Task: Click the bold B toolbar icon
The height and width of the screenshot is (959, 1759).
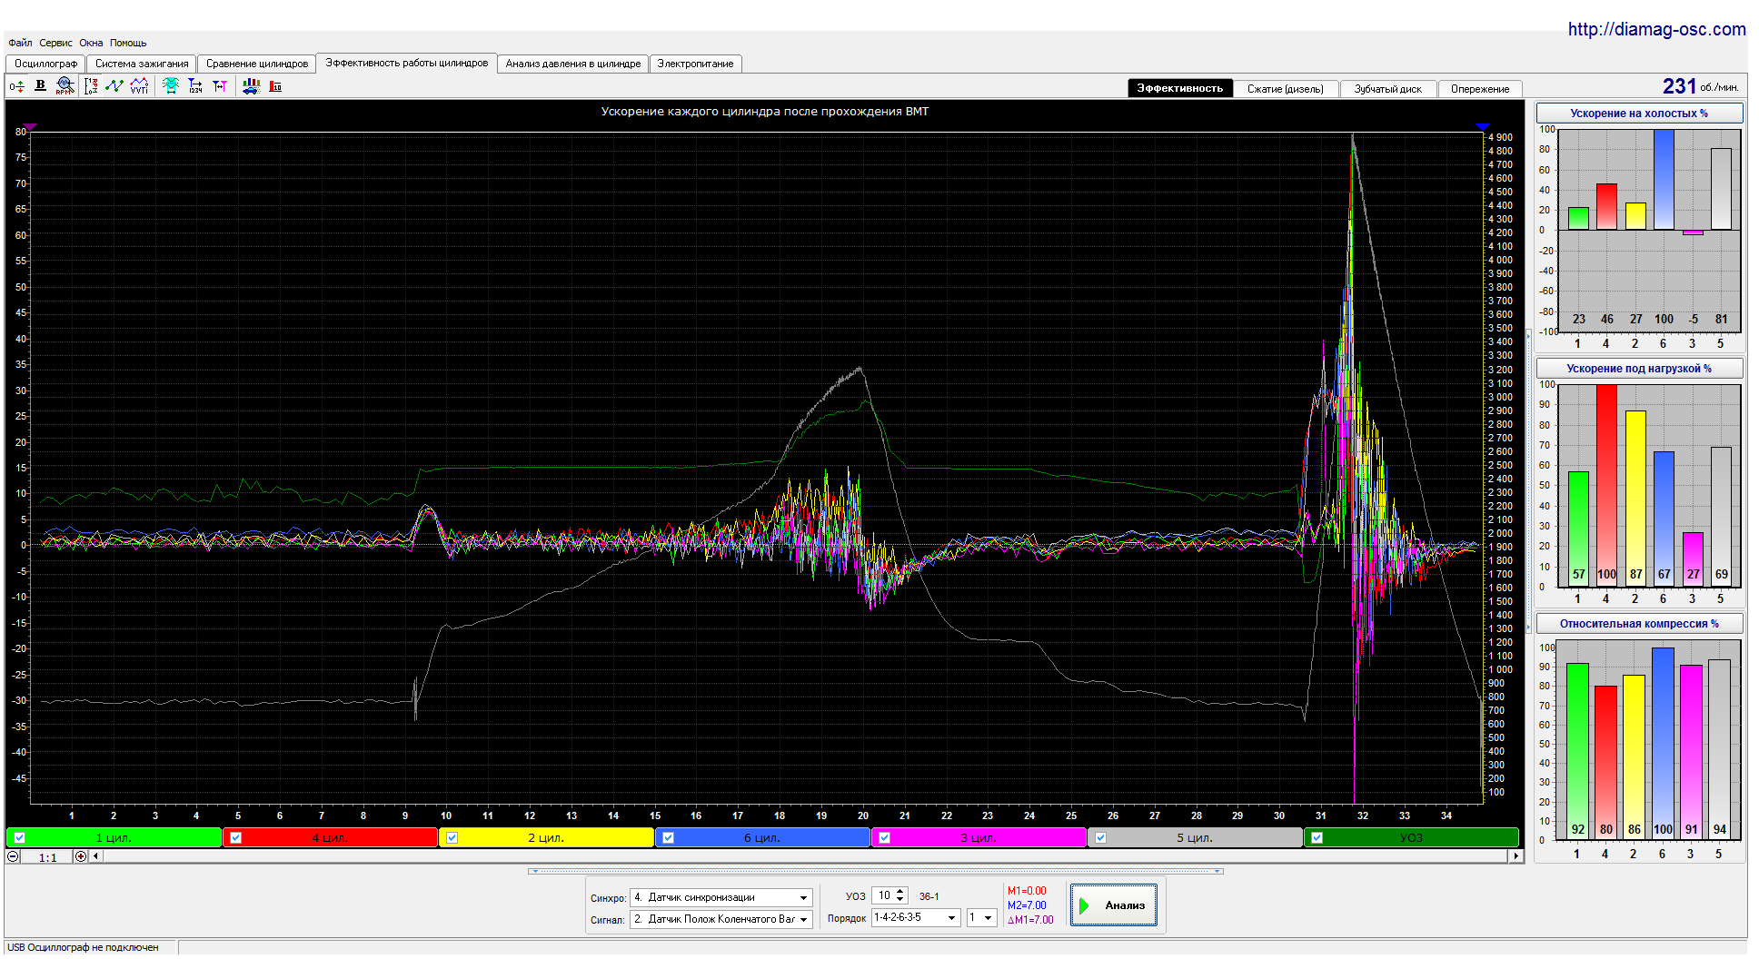Action: (x=40, y=85)
